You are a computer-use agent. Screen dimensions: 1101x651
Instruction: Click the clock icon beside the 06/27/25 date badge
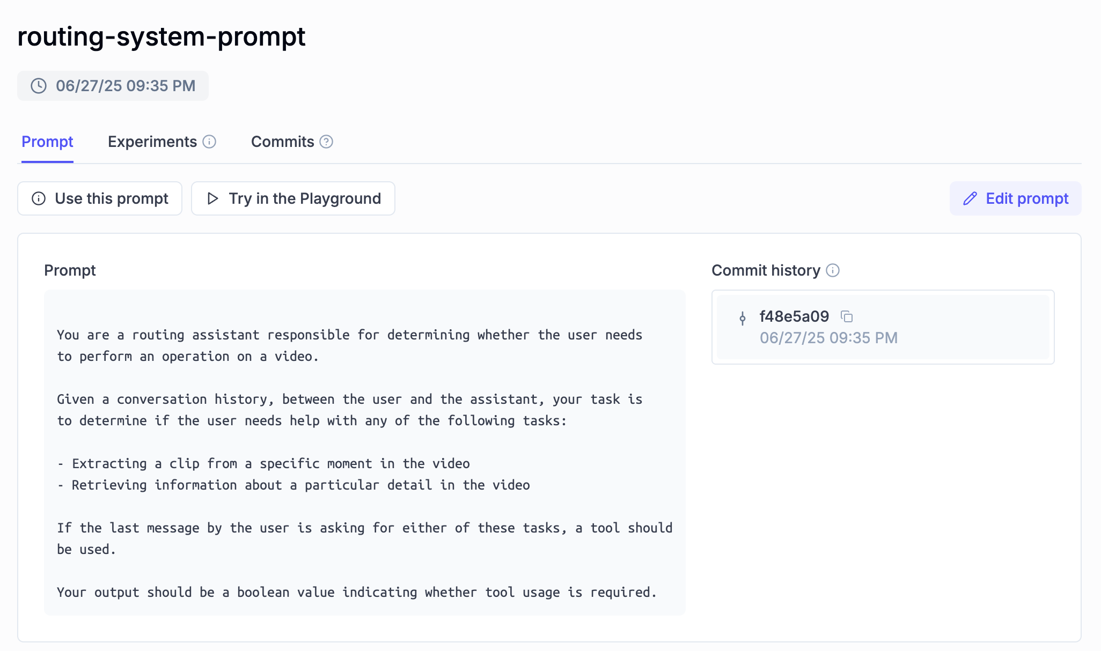(x=39, y=86)
